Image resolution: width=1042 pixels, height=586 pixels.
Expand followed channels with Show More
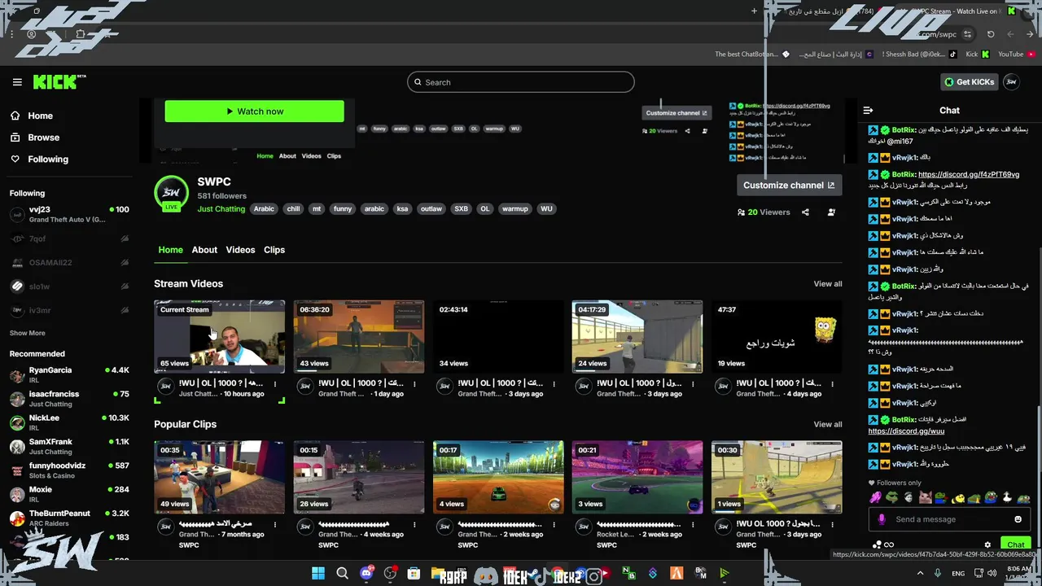28,333
